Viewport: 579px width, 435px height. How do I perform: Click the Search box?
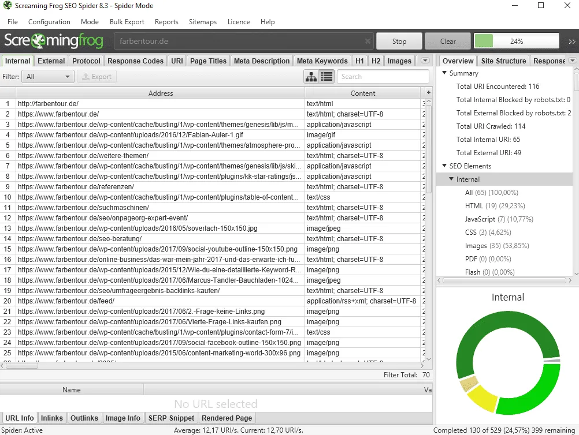[x=383, y=77]
